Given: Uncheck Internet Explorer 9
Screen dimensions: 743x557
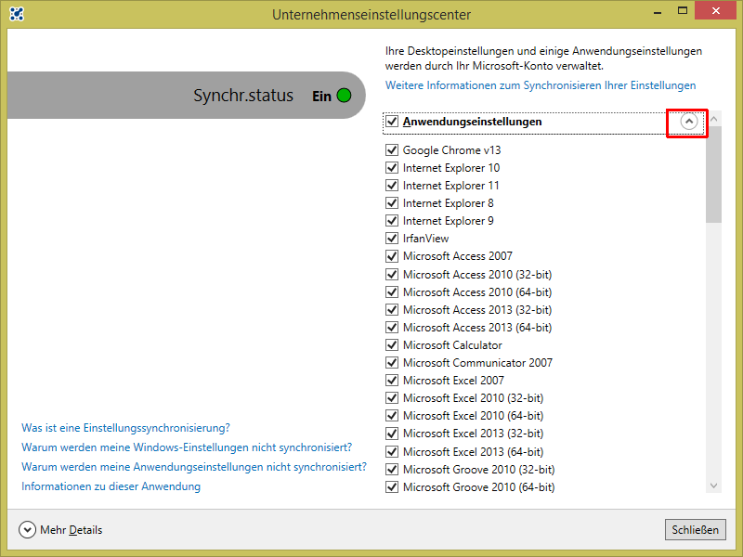Looking at the screenshot, I should pyautogui.click(x=392, y=221).
